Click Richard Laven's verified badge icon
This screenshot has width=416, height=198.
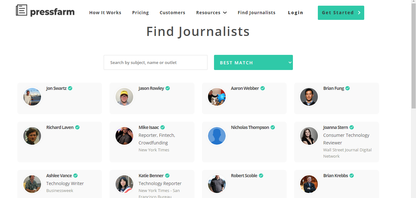77,127
